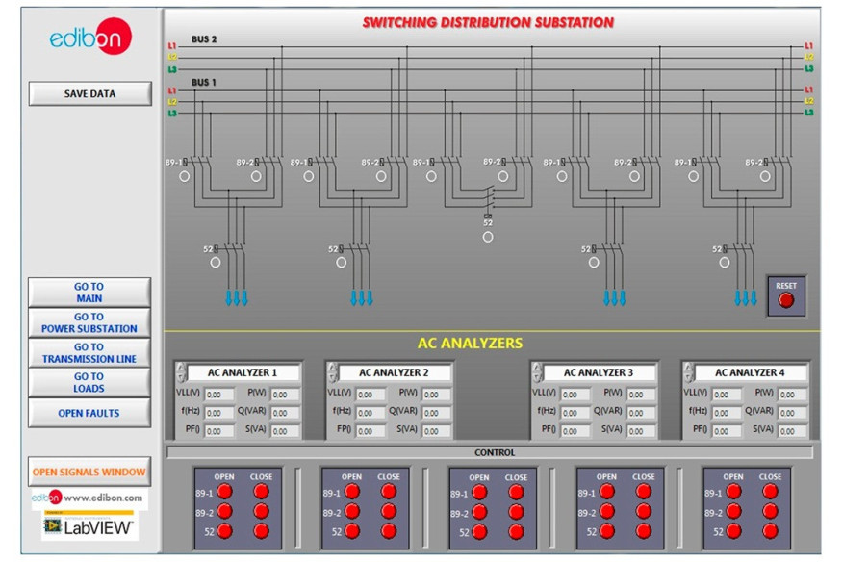Click the AC ANALYZER 1 selector arrows
Viewport: 843px width, 562px height.
(181, 372)
